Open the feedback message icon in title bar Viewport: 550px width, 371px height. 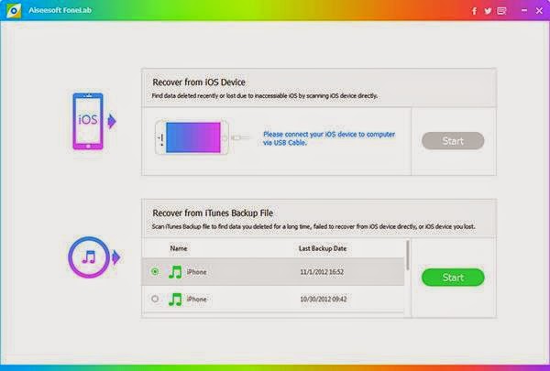501,11
